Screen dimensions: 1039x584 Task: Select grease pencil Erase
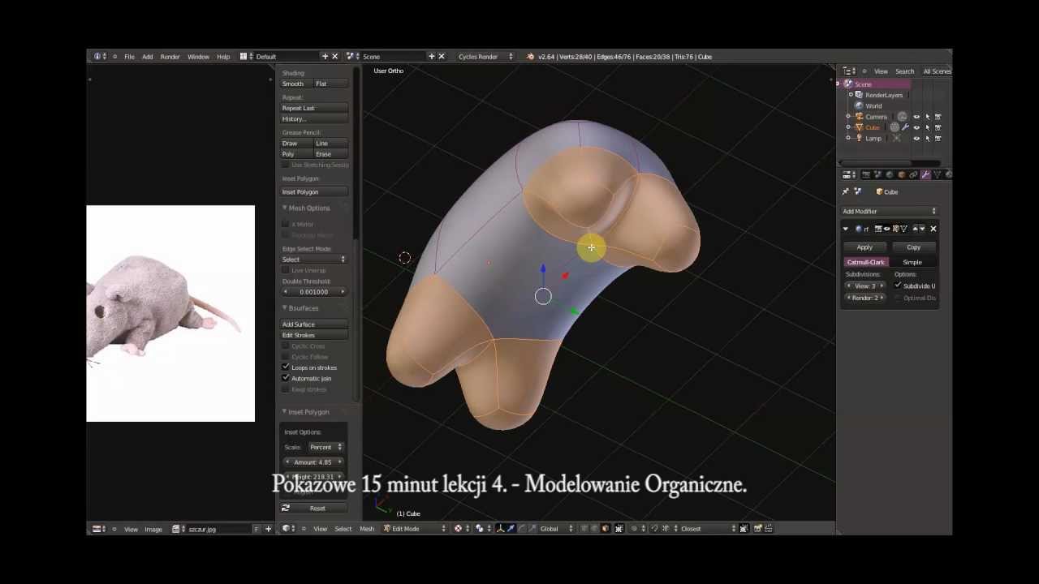[x=331, y=154]
